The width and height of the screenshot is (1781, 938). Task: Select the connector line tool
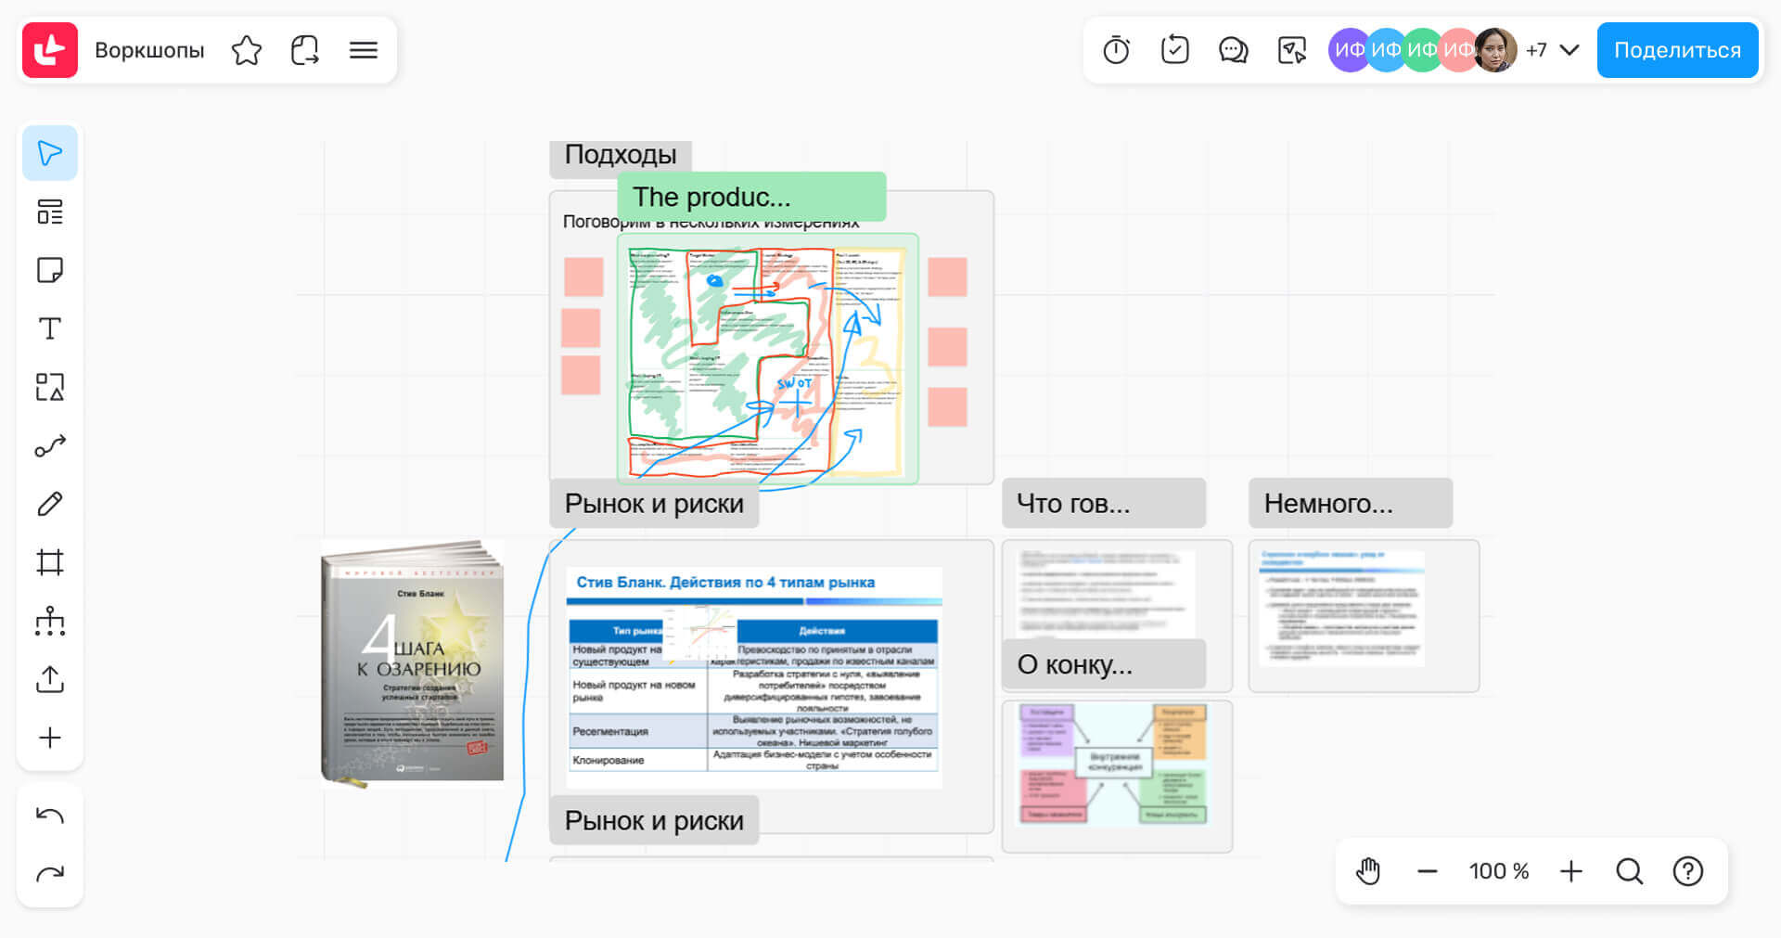50,446
